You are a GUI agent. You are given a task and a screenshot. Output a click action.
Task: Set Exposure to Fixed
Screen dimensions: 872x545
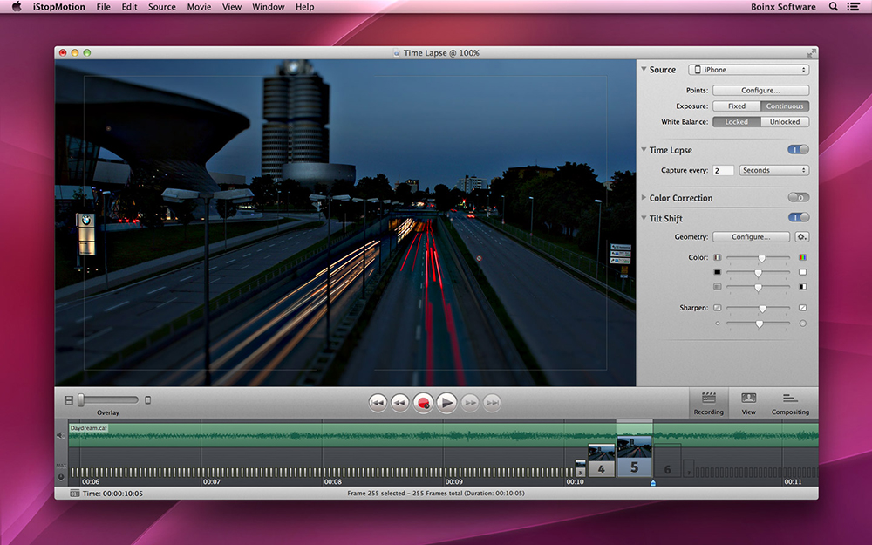[x=737, y=106]
